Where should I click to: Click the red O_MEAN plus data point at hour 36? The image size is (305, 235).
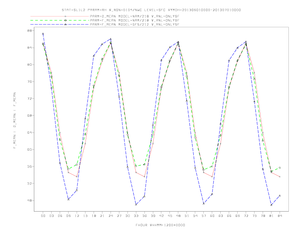click(x=144, y=177)
